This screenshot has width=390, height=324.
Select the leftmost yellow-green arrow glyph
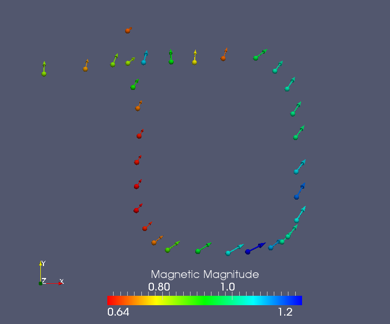(44, 69)
